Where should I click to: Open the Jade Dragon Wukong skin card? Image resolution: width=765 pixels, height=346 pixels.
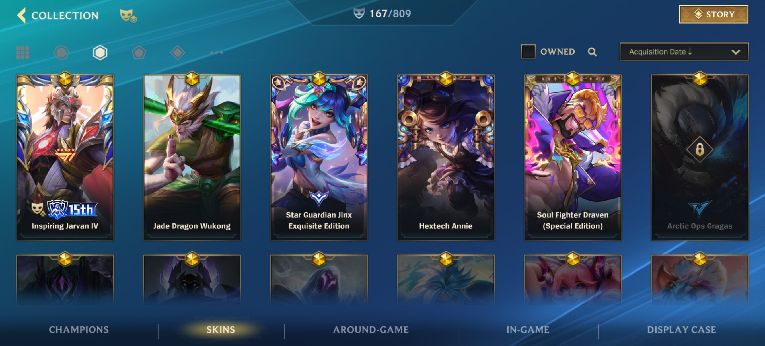(x=192, y=157)
